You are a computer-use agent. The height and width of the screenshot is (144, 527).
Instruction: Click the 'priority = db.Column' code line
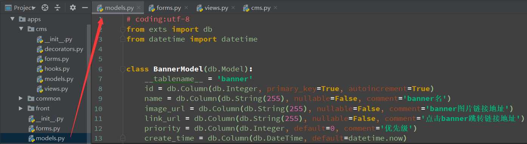click(x=280, y=129)
